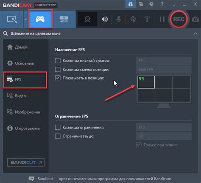Click the Bandicut promo message text

[105, 179]
